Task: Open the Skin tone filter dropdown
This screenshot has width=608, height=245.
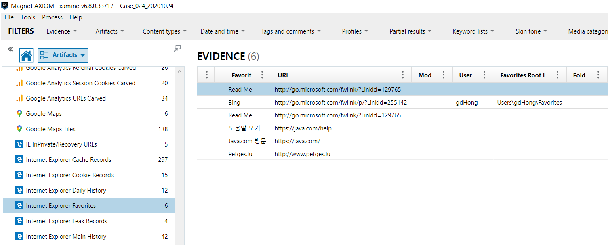Action: click(x=531, y=31)
